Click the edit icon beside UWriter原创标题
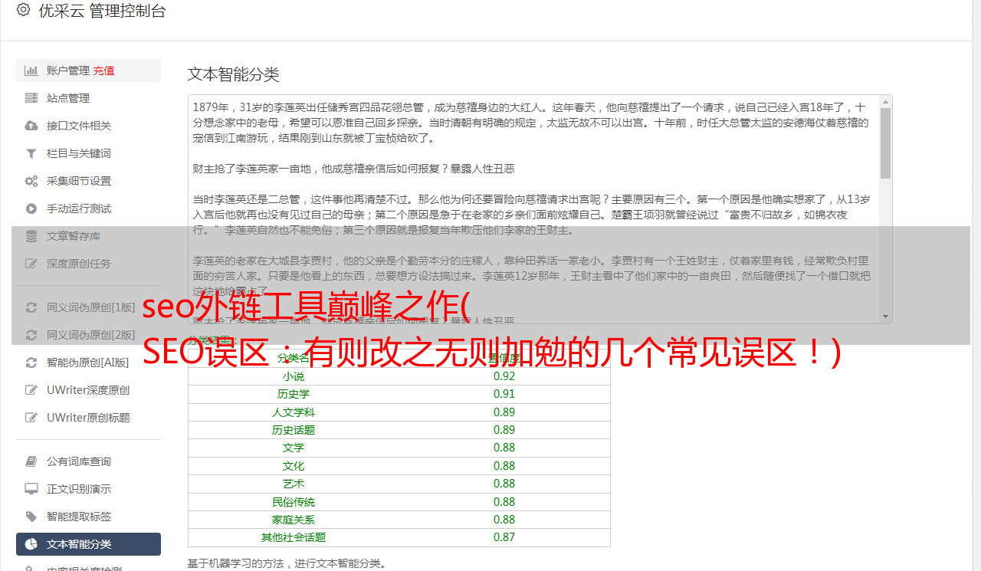The width and height of the screenshot is (981, 571). pyautogui.click(x=31, y=418)
